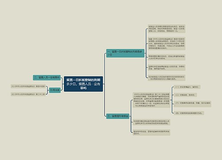Select the teal node '一、留置一日折抵管制的刑期'
The width and height of the screenshot is (222, 160).
pyautogui.click(x=125, y=53)
